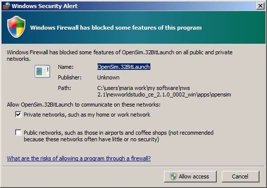
Task: Uncheck the Private networks checkbox
Action: click(x=18, y=115)
